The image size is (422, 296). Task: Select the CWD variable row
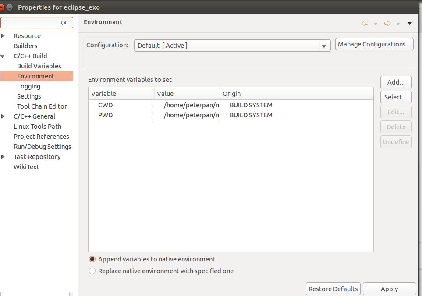106,105
